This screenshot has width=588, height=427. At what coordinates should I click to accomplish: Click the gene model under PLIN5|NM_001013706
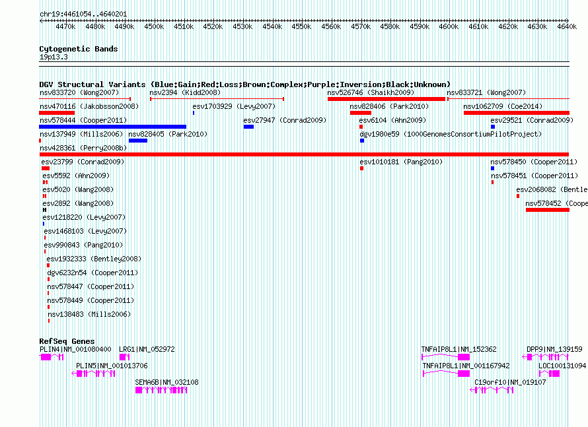coord(93,374)
